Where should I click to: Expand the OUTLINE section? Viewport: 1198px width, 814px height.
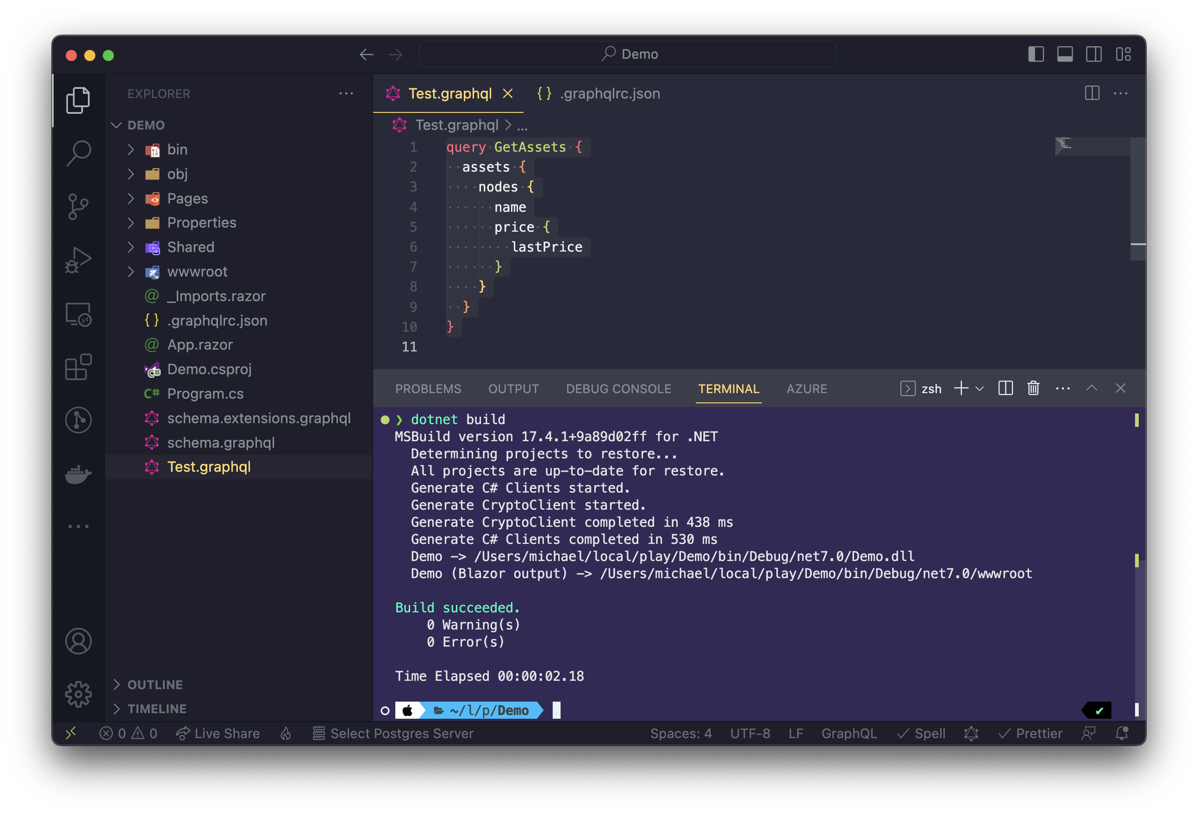[x=155, y=684]
